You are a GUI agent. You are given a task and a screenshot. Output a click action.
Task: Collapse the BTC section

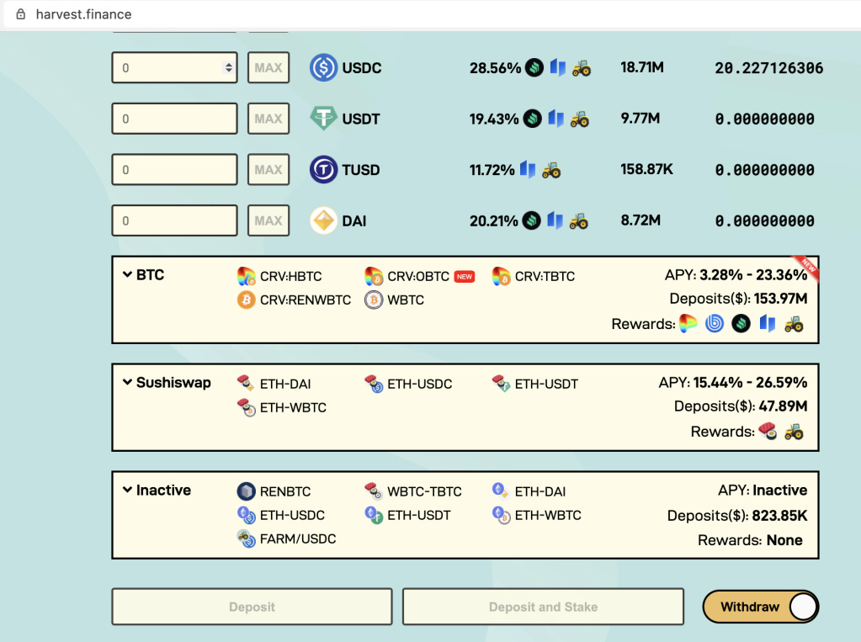pos(127,274)
